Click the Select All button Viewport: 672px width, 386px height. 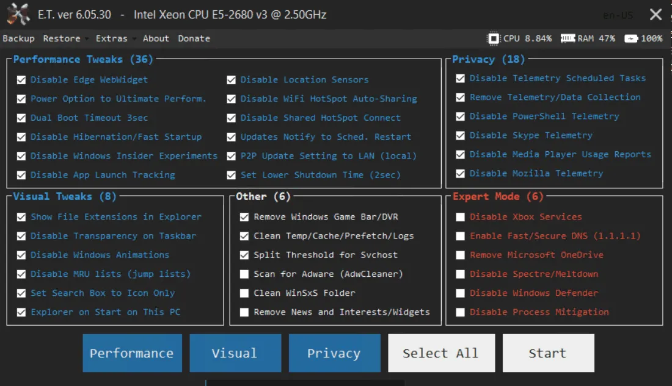pos(442,353)
